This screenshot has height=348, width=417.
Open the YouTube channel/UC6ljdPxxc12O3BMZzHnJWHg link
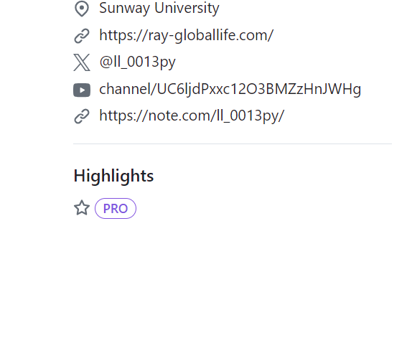click(230, 89)
